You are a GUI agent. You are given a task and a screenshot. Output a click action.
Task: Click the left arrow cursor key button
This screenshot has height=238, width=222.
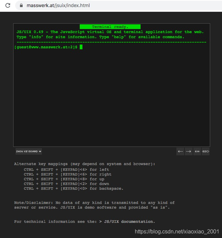(180, 151)
